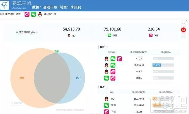This screenshot has width=189, height=114.
Task: Click the 重合用户分析 overlap icon
Action: tap(2, 14)
